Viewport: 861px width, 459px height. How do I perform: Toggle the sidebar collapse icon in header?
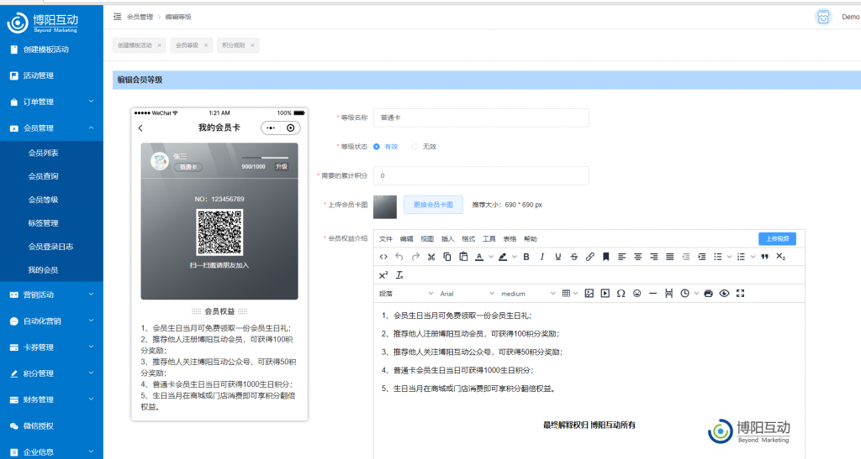(x=117, y=16)
